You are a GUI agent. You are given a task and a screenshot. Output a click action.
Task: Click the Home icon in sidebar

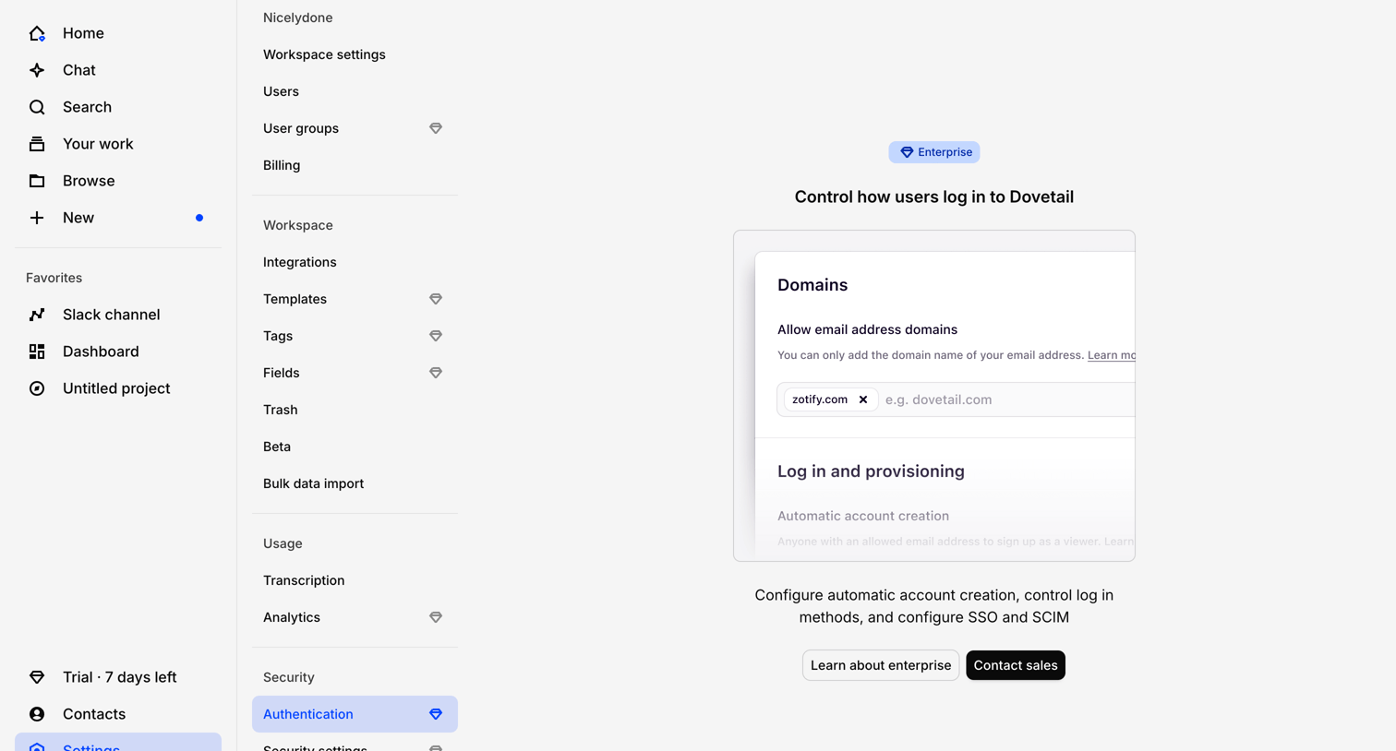(37, 33)
